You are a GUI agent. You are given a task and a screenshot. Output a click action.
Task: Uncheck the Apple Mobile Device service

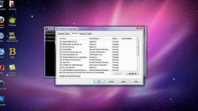(x=61, y=42)
